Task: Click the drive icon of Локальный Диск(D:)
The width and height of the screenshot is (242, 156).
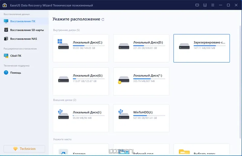Action: point(124,46)
